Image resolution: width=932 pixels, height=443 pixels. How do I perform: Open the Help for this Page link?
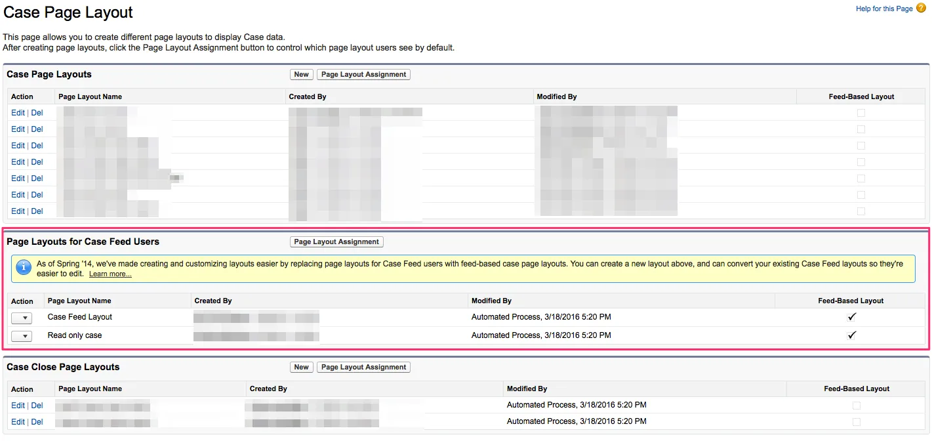point(884,9)
